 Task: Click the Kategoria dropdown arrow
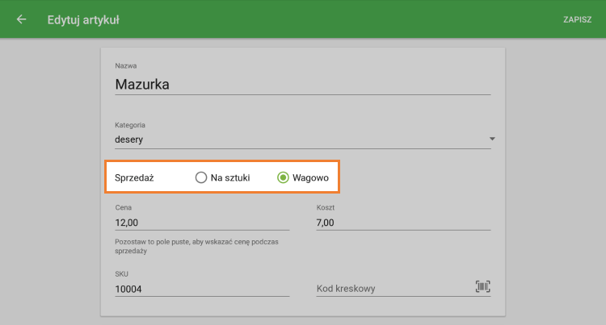click(x=491, y=140)
